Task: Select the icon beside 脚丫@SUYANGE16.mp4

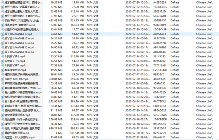Action: coord(2,52)
